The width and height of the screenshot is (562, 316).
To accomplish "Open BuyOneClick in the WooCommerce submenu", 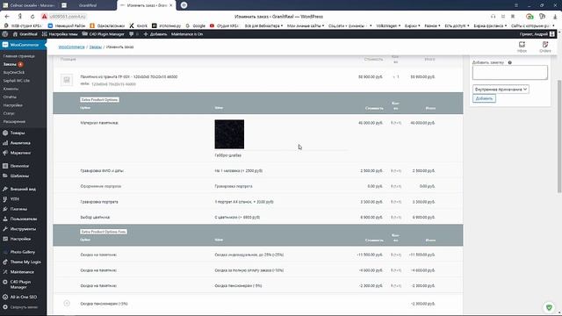I will point(14,72).
